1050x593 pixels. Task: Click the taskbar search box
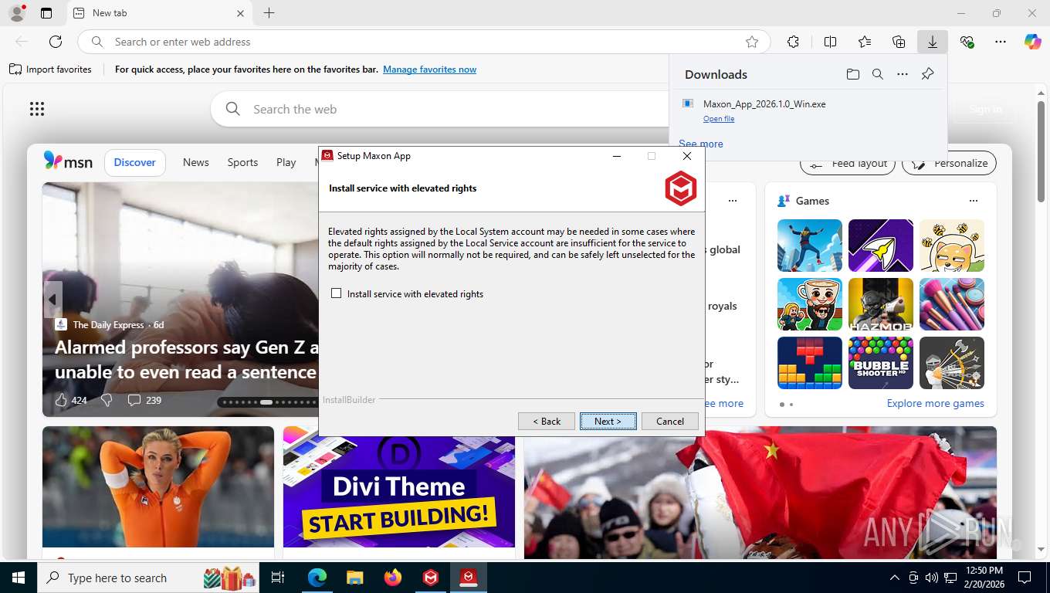click(148, 578)
